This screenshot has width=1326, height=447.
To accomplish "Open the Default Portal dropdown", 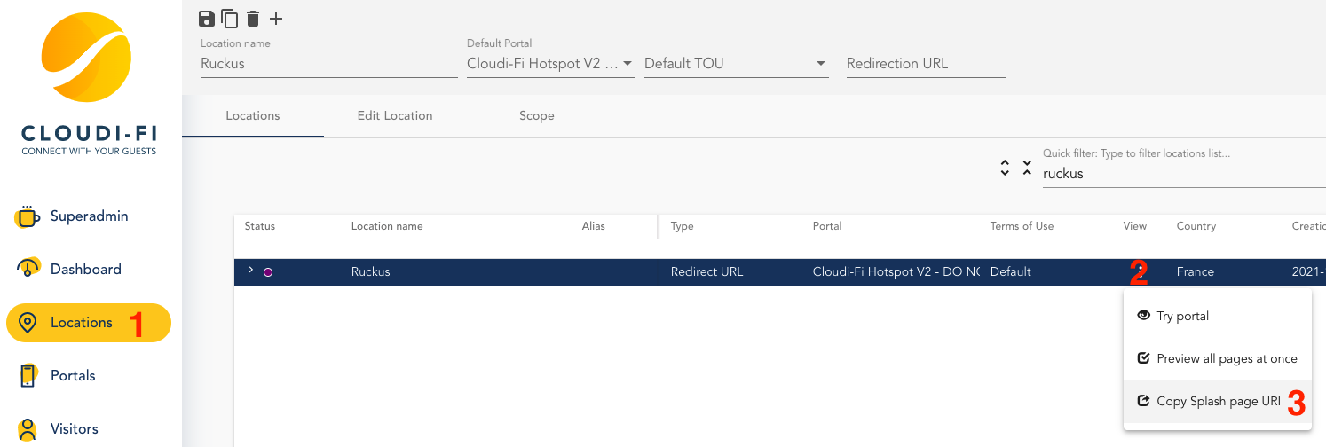I will click(550, 64).
